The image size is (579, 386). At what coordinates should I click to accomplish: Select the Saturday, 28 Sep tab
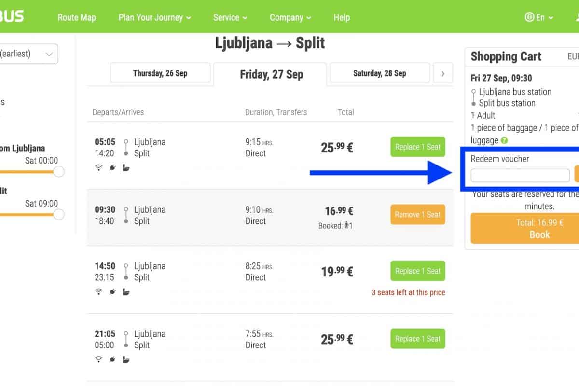tap(379, 73)
